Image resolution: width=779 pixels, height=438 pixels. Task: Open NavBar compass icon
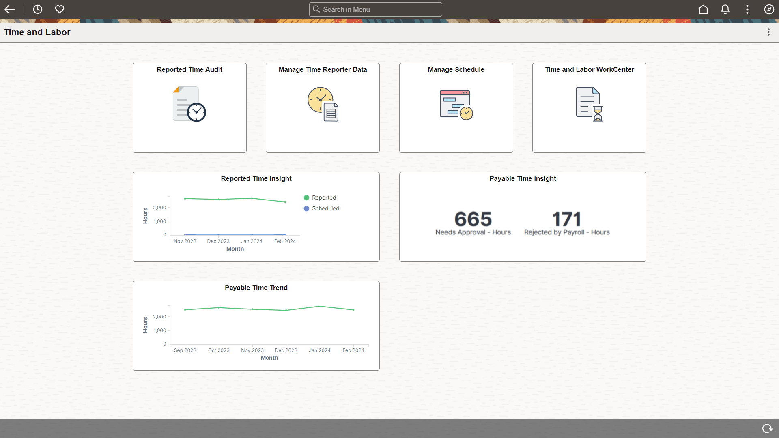(769, 9)
